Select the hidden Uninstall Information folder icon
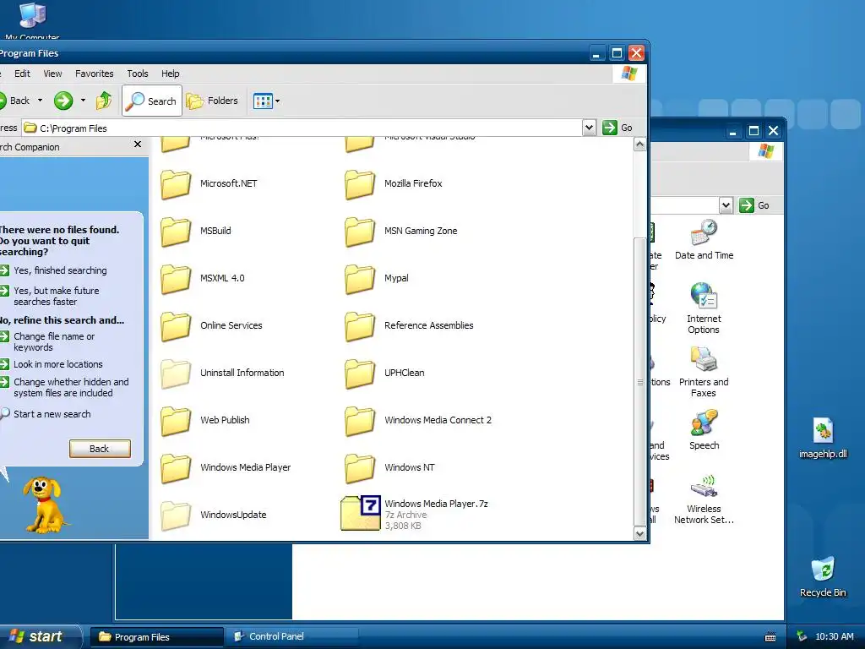The width and height of the screenshot is (865, 649). pyautogui.click(x=176, y=374)
